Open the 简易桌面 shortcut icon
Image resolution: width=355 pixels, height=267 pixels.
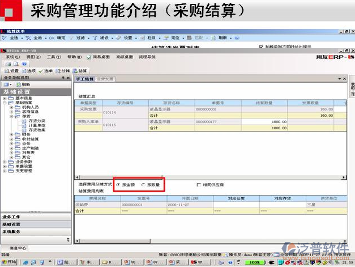(x=89, y=57)
